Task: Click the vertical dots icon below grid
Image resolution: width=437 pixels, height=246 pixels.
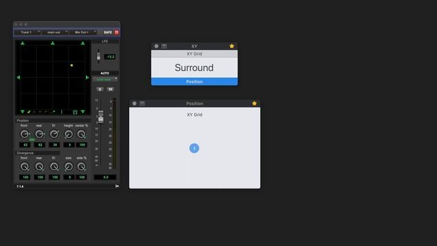Action: 61,112
